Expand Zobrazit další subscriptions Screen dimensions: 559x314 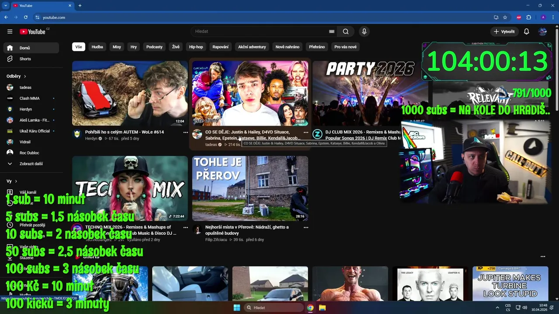point(31,164)
